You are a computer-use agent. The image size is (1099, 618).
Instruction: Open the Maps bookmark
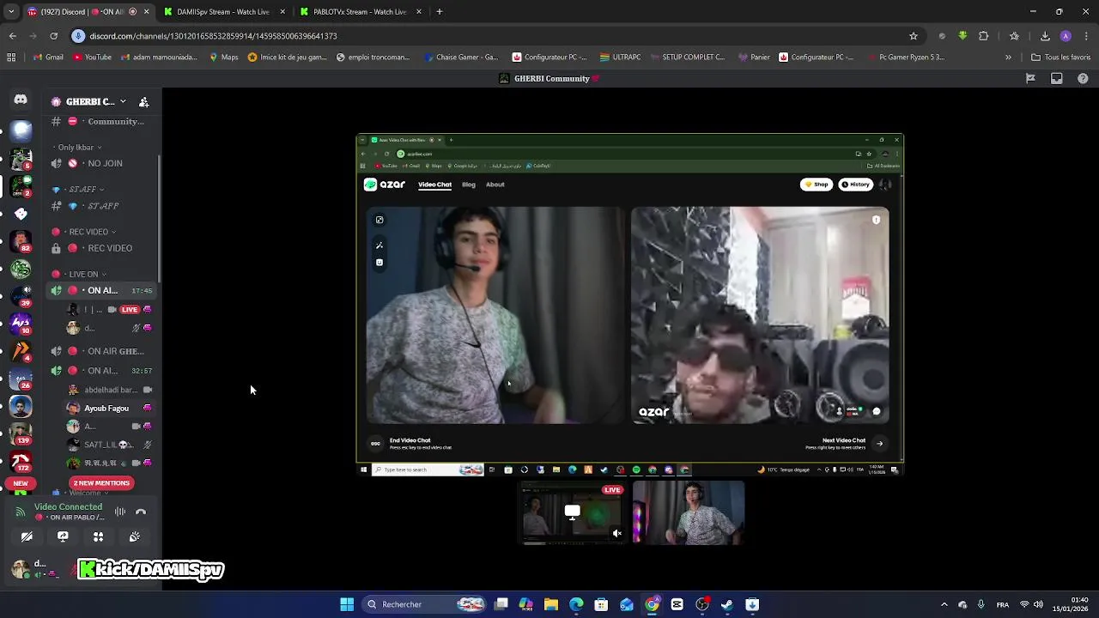[224, 58]
